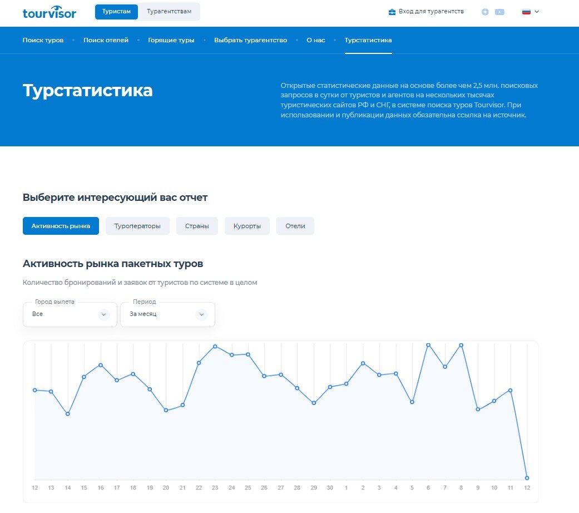Click the chart data point for day 11
The image size is (579, 513).
(511, 391)
